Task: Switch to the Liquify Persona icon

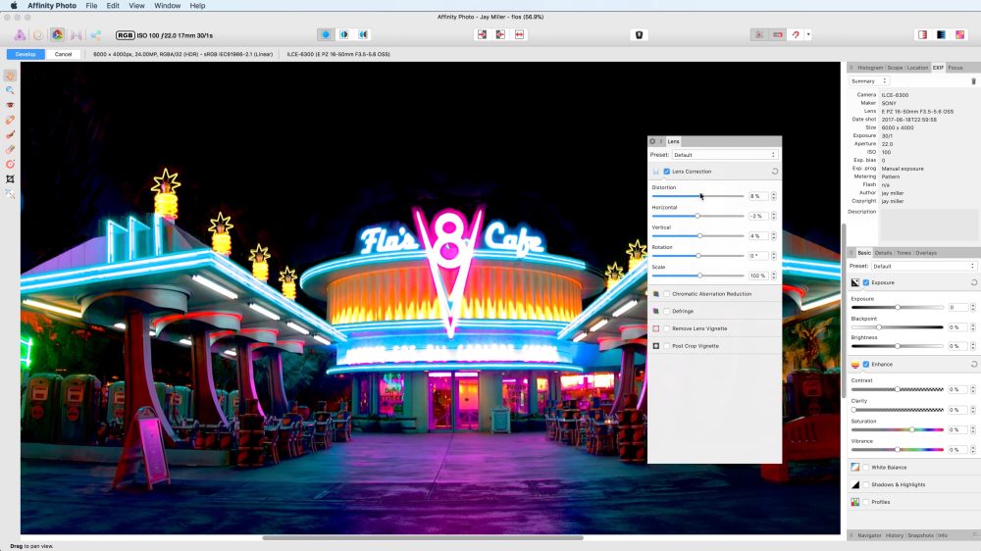Action: (x=39, y=35)
